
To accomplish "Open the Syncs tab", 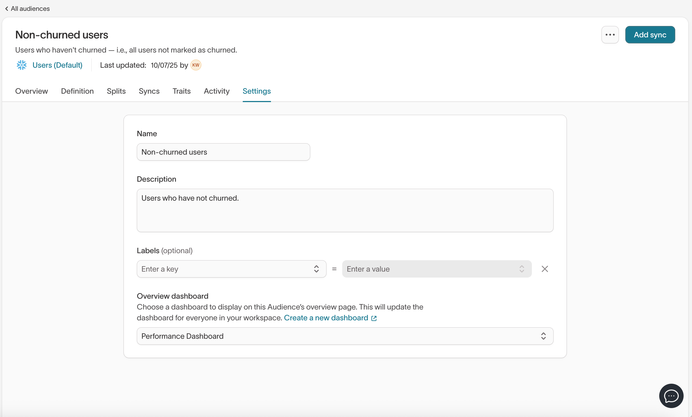I will click(149, 91).
